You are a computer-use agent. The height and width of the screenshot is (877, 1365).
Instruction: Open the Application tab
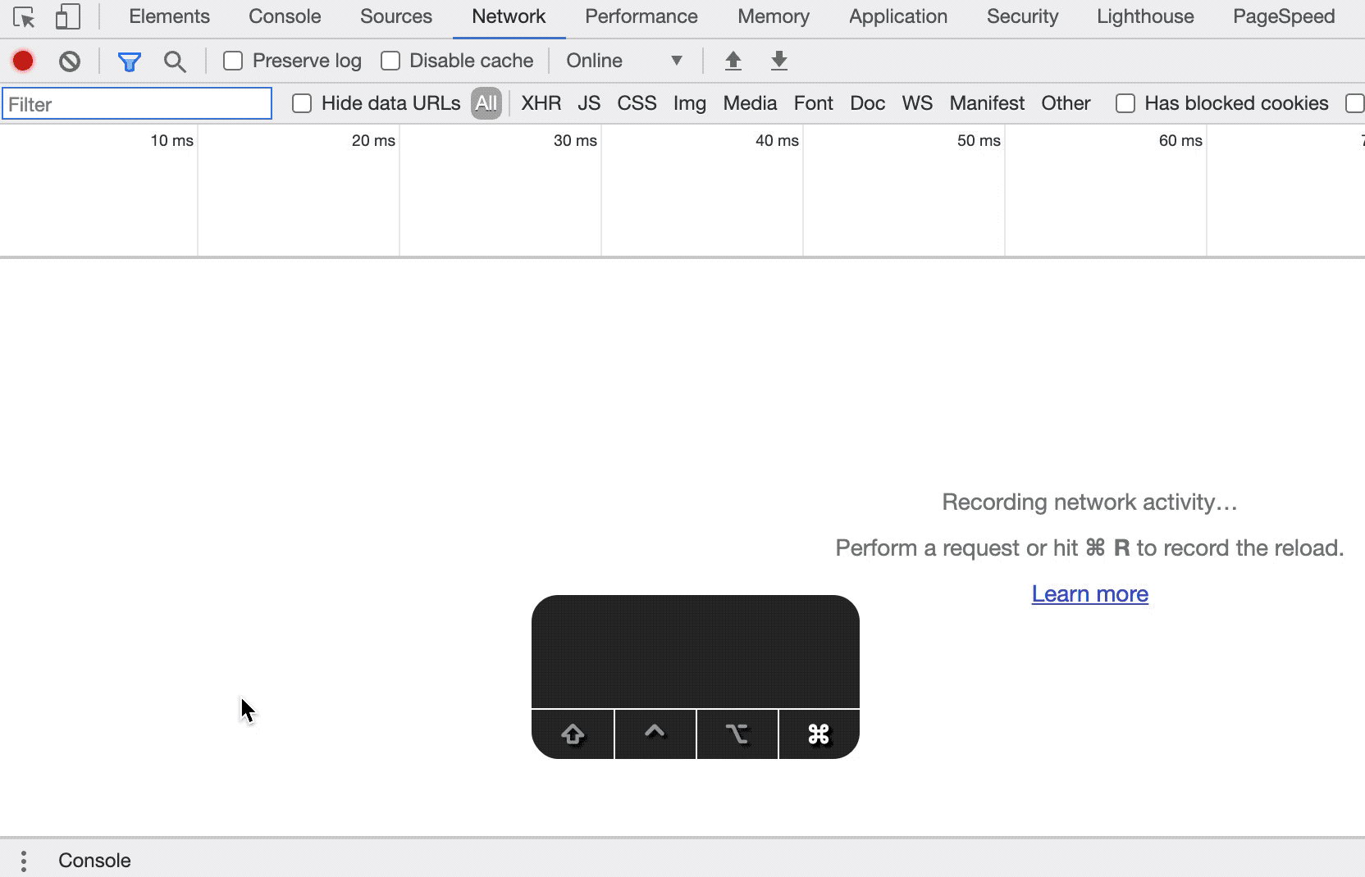(897, 17)
